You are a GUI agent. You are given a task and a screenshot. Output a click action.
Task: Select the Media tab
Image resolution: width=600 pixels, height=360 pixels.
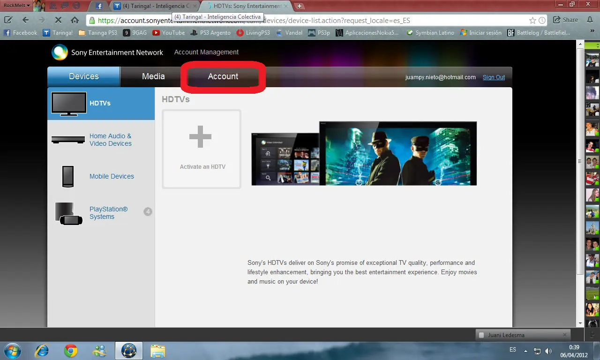pos(153,76)
